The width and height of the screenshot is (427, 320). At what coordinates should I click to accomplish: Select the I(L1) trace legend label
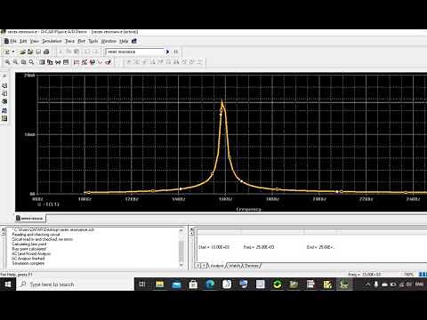point(51,204)
